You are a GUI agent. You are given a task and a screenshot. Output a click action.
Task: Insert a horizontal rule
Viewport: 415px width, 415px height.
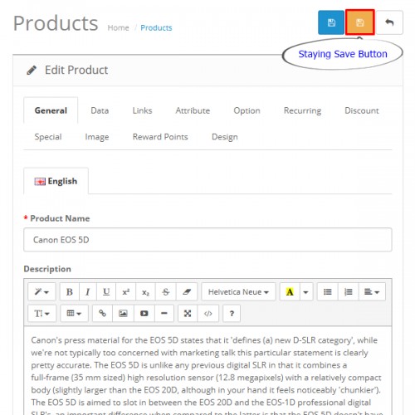[164, 314]
